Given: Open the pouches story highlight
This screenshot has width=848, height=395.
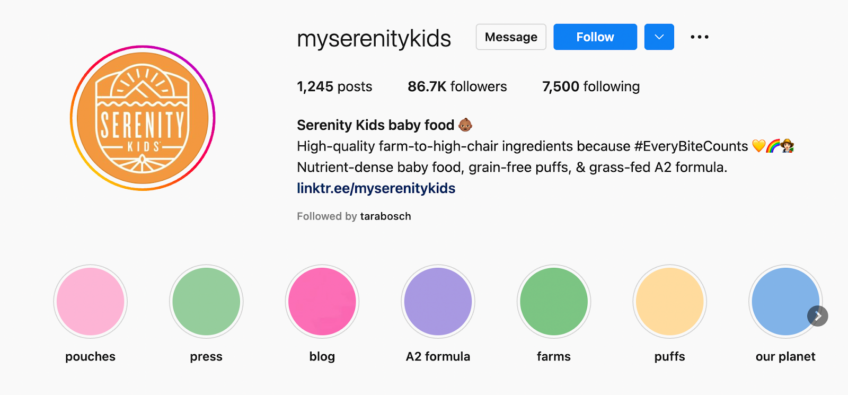Looking at the screenshot, I should [x=90, y=301].
